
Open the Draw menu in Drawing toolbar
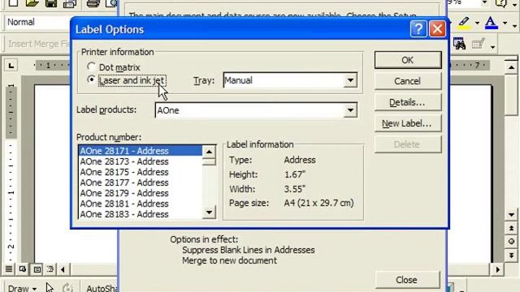pos(22,288)
